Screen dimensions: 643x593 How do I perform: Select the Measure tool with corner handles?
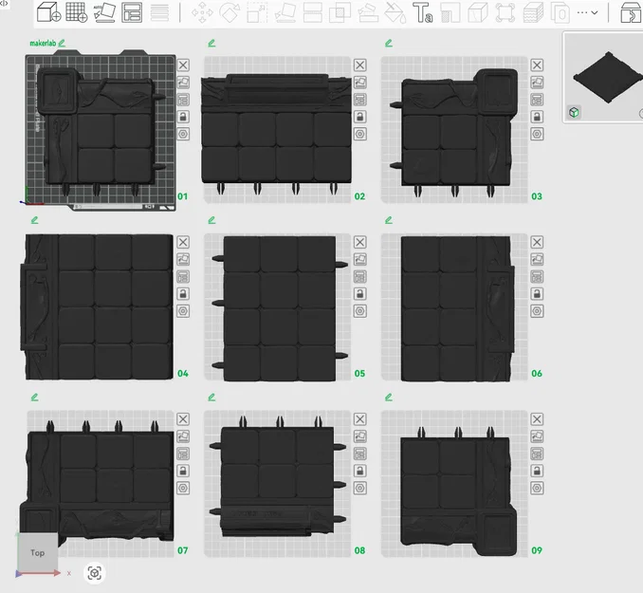coord(505,12)
